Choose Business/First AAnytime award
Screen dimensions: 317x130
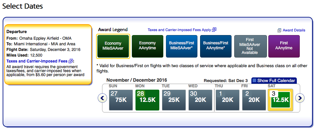point(216,46)
